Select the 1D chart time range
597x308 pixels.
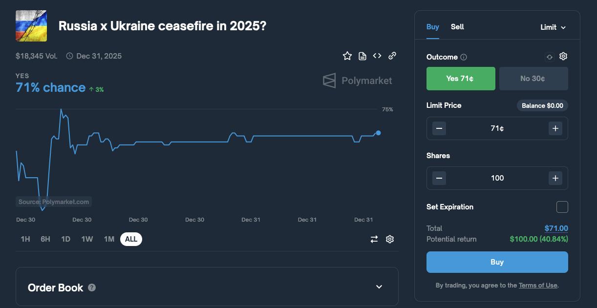click(x=65, y=239)
